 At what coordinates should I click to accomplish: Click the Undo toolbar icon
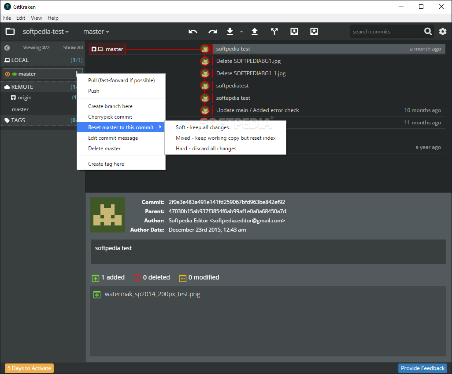tap(193, 32)
